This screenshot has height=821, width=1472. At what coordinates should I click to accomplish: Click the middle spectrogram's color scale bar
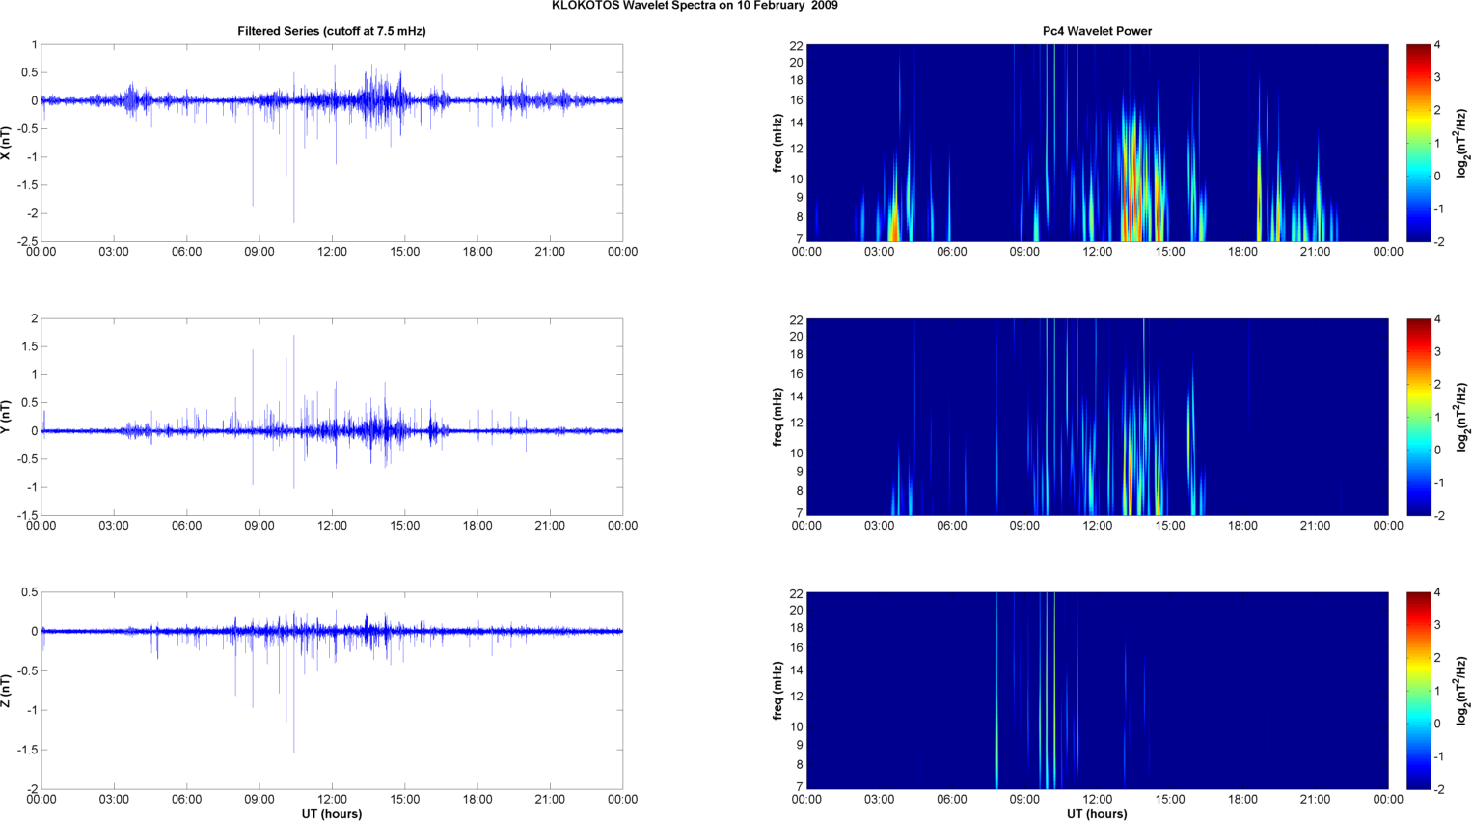point(1418,417)
